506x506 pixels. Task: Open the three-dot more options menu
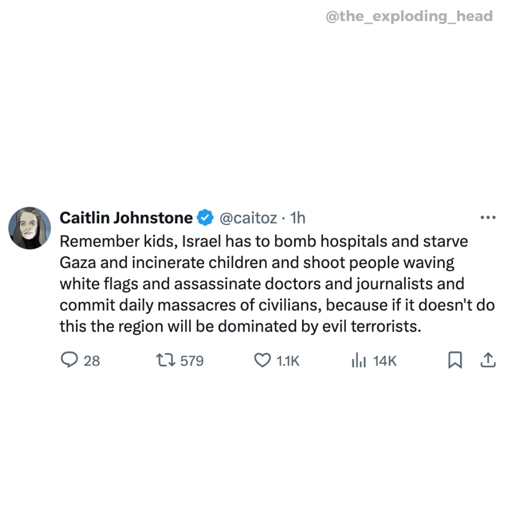coord(488,217)
